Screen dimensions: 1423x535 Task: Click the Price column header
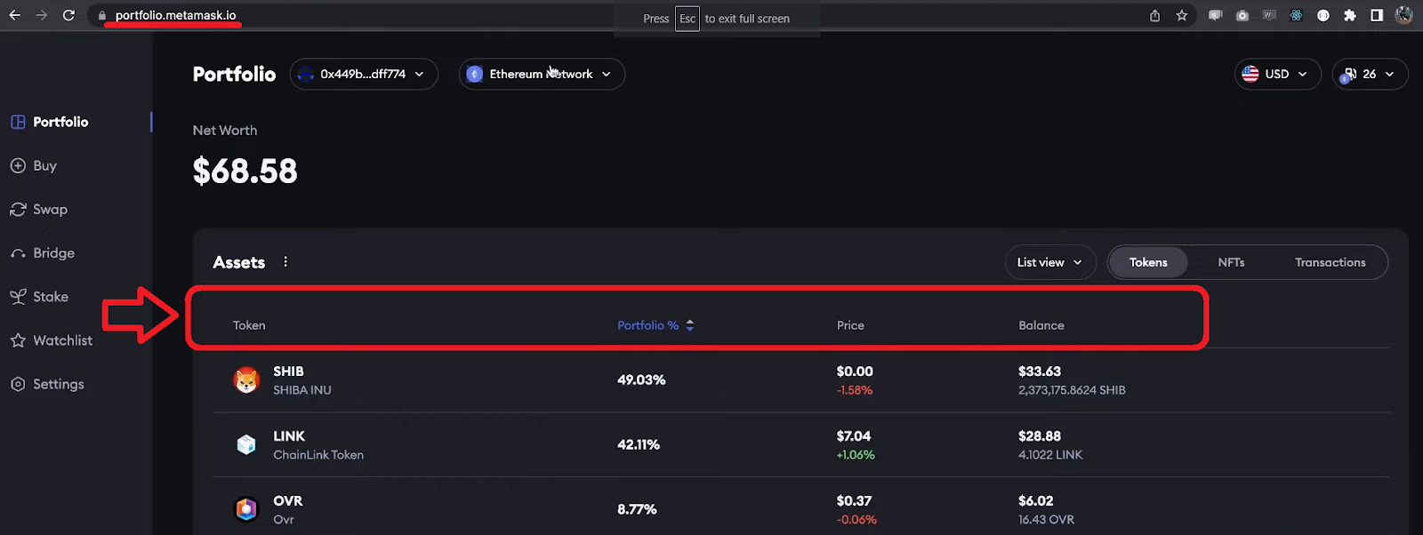850,325
